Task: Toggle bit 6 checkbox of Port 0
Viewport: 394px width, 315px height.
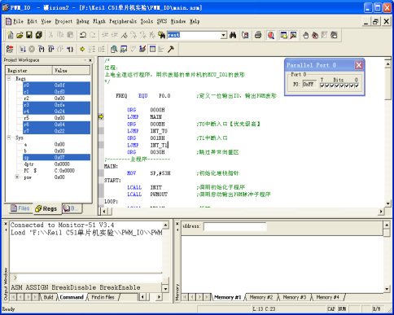Action: coord(327,85)
